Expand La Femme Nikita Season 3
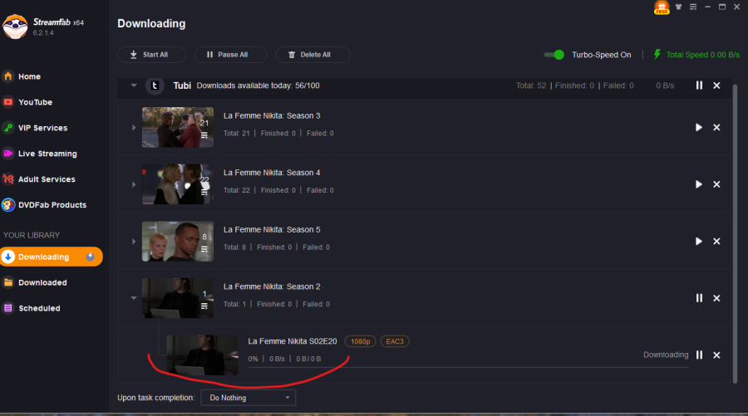This screenshot has height=416, width=748. tap(134, 128)
